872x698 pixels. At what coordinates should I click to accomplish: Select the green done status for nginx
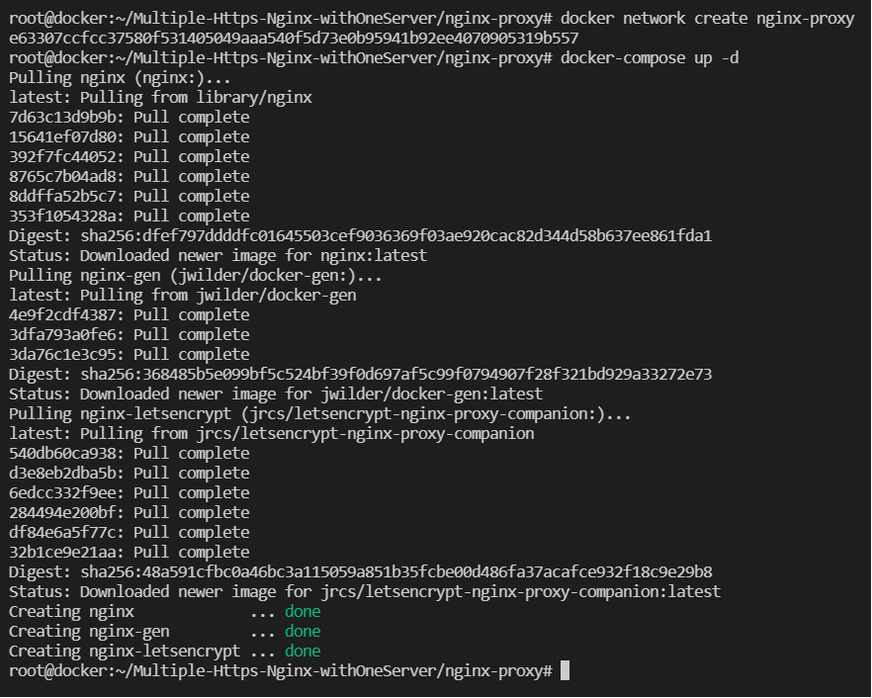click(x=303, y=611)
